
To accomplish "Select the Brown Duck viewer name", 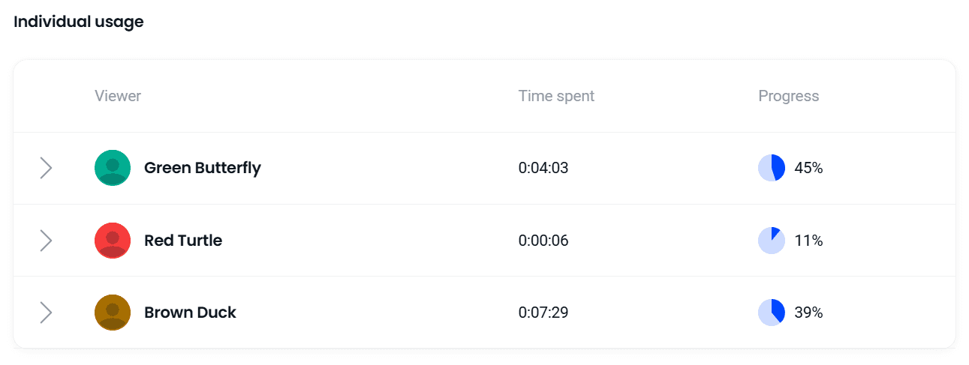I will tap(190, 313).
